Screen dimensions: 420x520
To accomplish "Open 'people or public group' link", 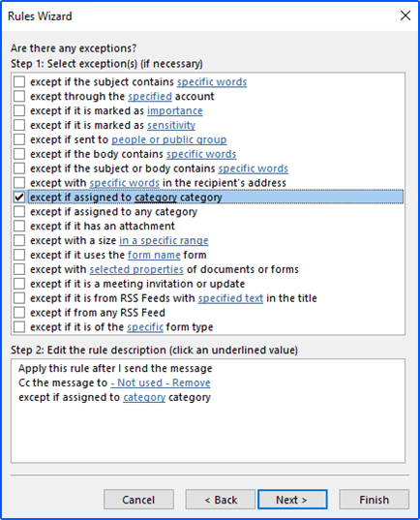I will tap(169, 140).
